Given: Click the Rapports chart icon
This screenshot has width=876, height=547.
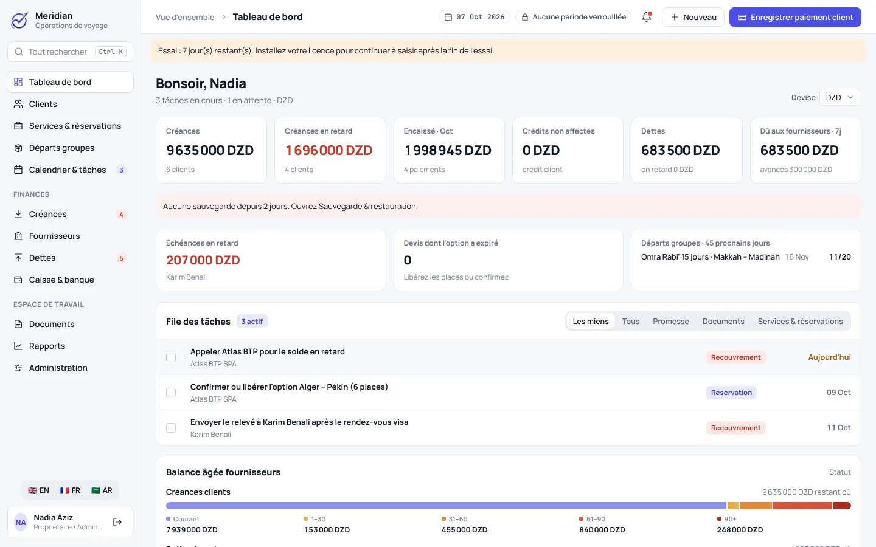Looking at the screenshot, I should 18,346.
